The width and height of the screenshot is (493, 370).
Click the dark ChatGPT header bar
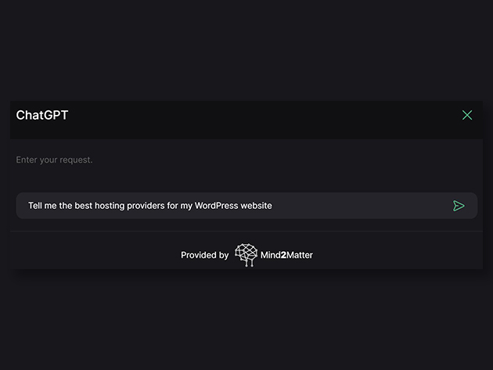coord(246,120)
